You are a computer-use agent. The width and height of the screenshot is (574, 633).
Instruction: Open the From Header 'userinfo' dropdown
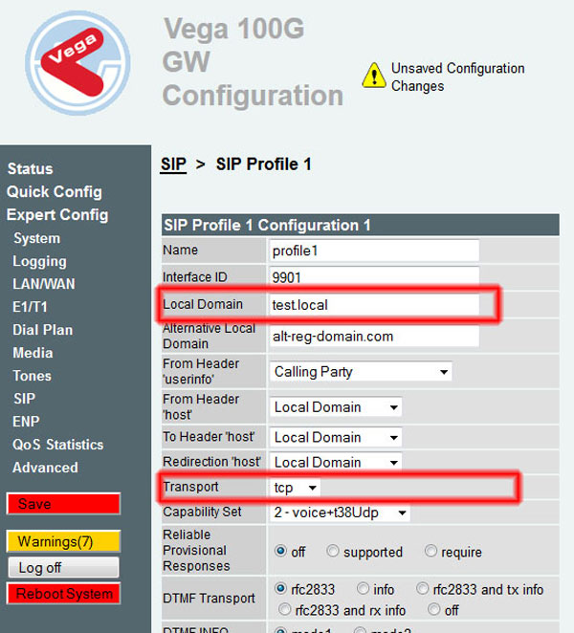click(361, 372)
